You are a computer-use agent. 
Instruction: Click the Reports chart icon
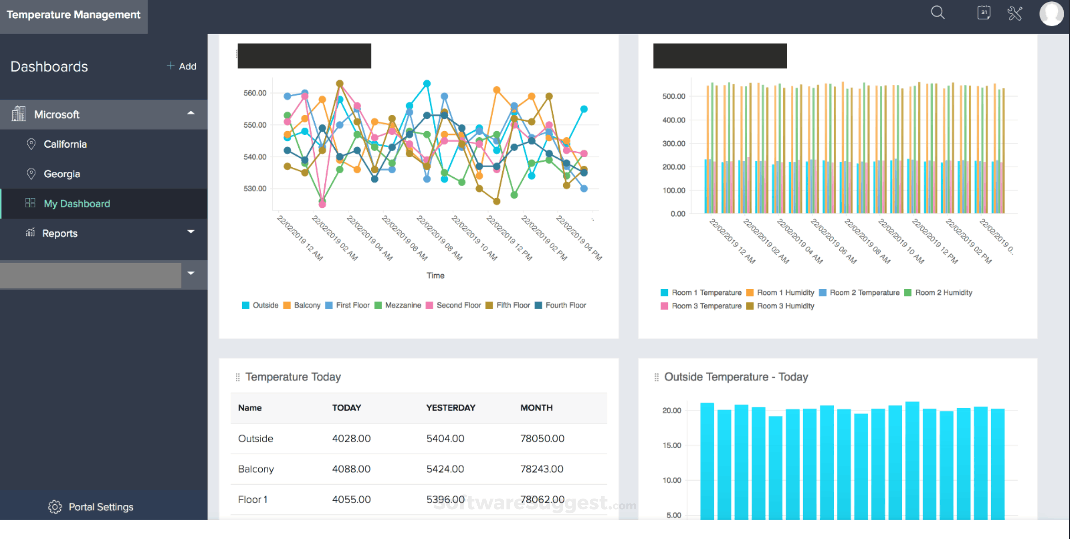(x=30, y=232)
